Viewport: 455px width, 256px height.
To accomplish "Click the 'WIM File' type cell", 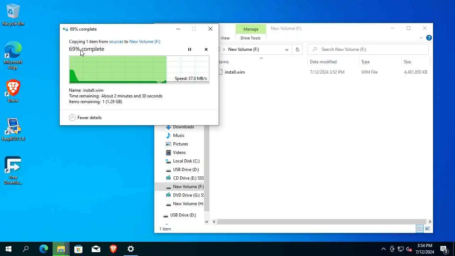I will [x=369, y=72].
